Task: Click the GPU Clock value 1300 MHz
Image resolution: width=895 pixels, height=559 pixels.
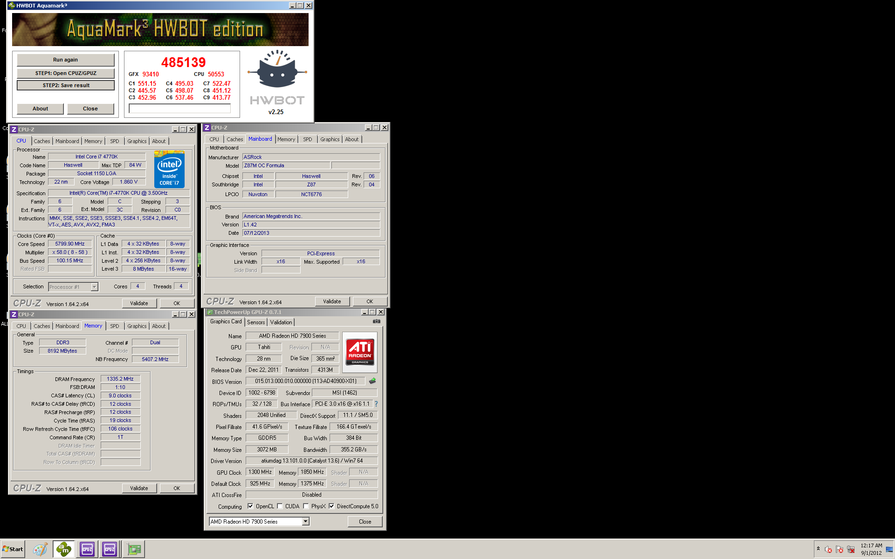Action: coord(260,472)
